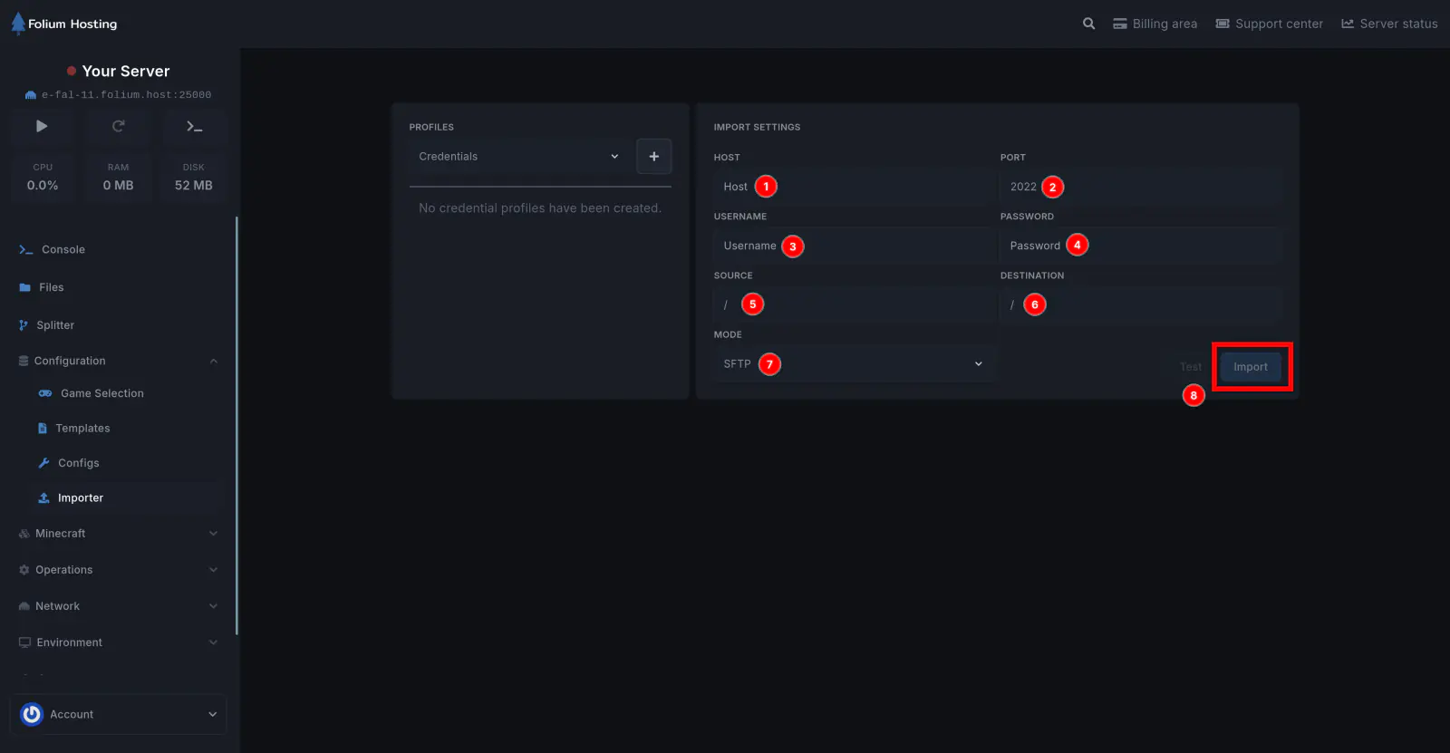The image size is (1450, 753).
Task: Go to Files in the sidebar
Action: tap(51, 287)
